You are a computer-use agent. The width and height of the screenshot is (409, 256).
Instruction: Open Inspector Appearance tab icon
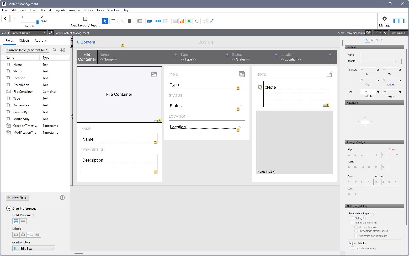click(377, 40)
